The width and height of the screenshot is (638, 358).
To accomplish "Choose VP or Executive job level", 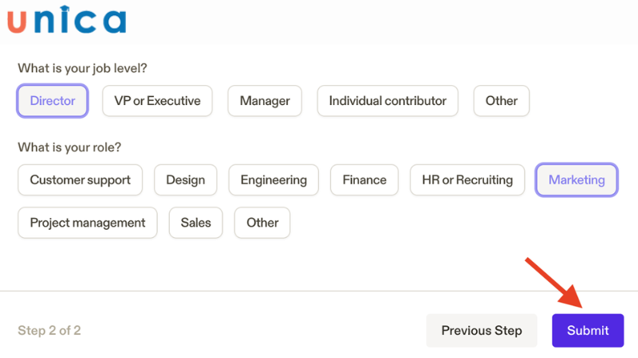I will (157, 101).
